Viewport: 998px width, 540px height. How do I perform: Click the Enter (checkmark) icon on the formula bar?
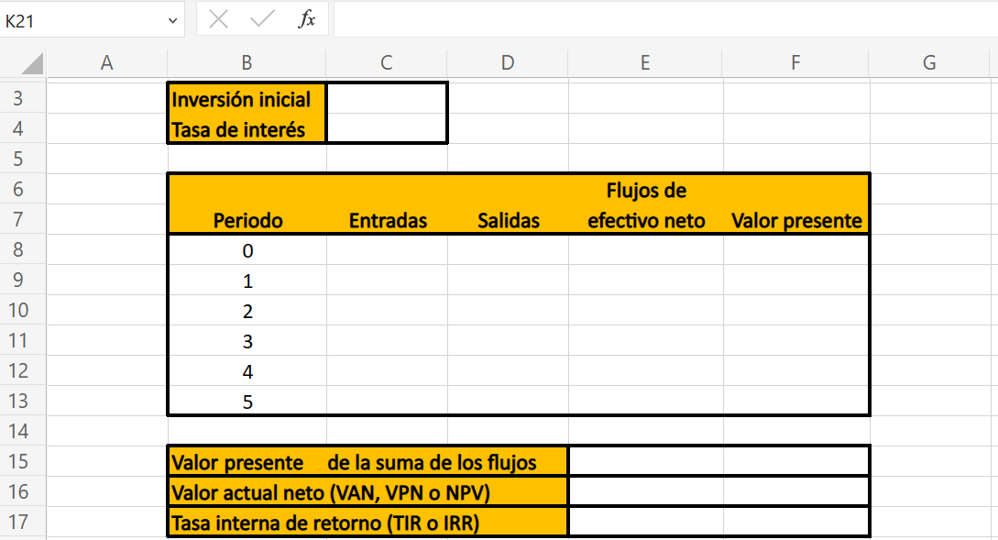pos(263,18)
